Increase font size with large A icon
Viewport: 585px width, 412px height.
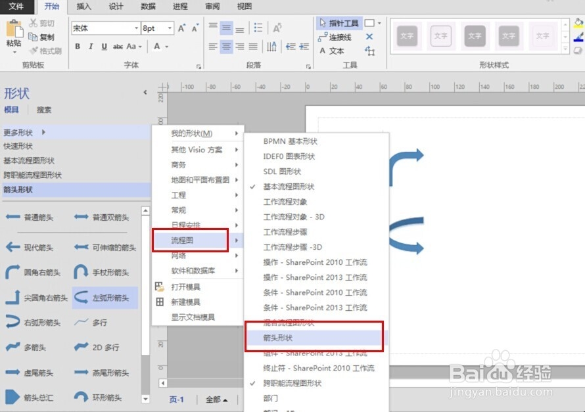click(x=181, y=28)
